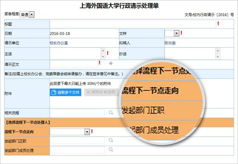Open the 紧急程度 priority dropdown
Screen dimensions: 238x164
click(27, 15)
